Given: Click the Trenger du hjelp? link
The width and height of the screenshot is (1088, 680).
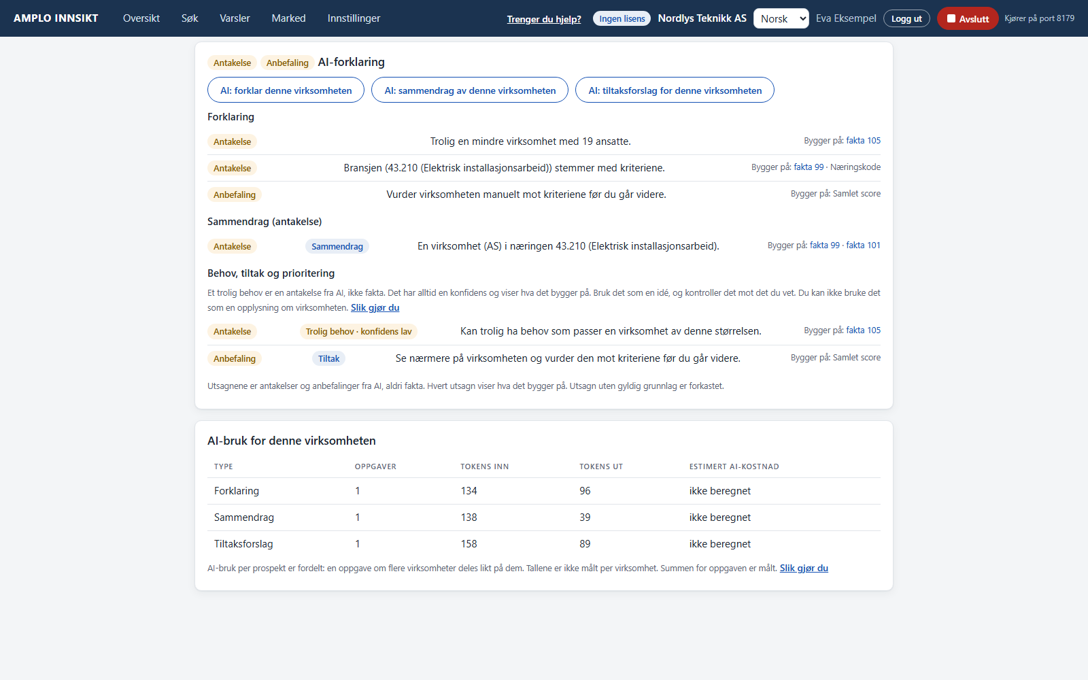Looking at the screenshot, I should (x=544, y=19).
